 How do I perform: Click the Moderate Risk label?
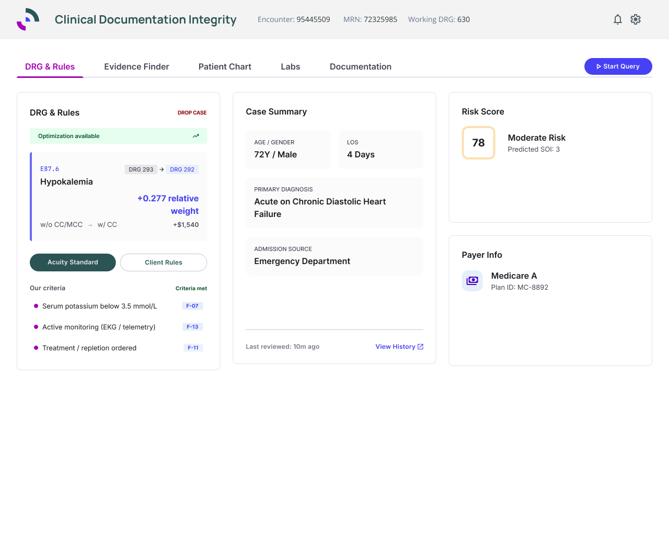[537, 138]
